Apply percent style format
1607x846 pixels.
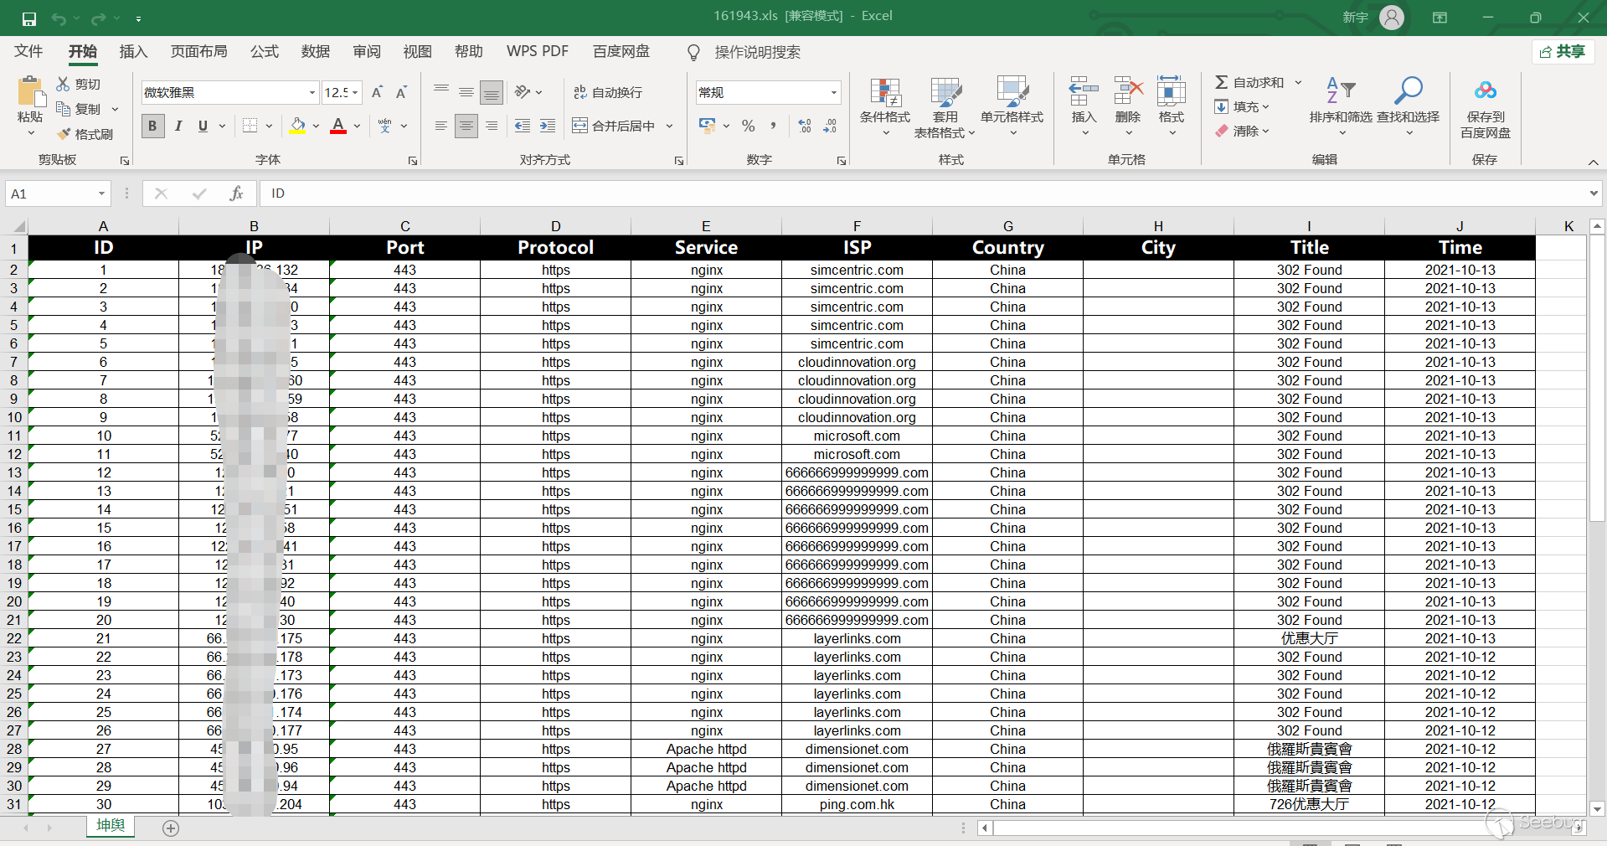pos(749,126)
